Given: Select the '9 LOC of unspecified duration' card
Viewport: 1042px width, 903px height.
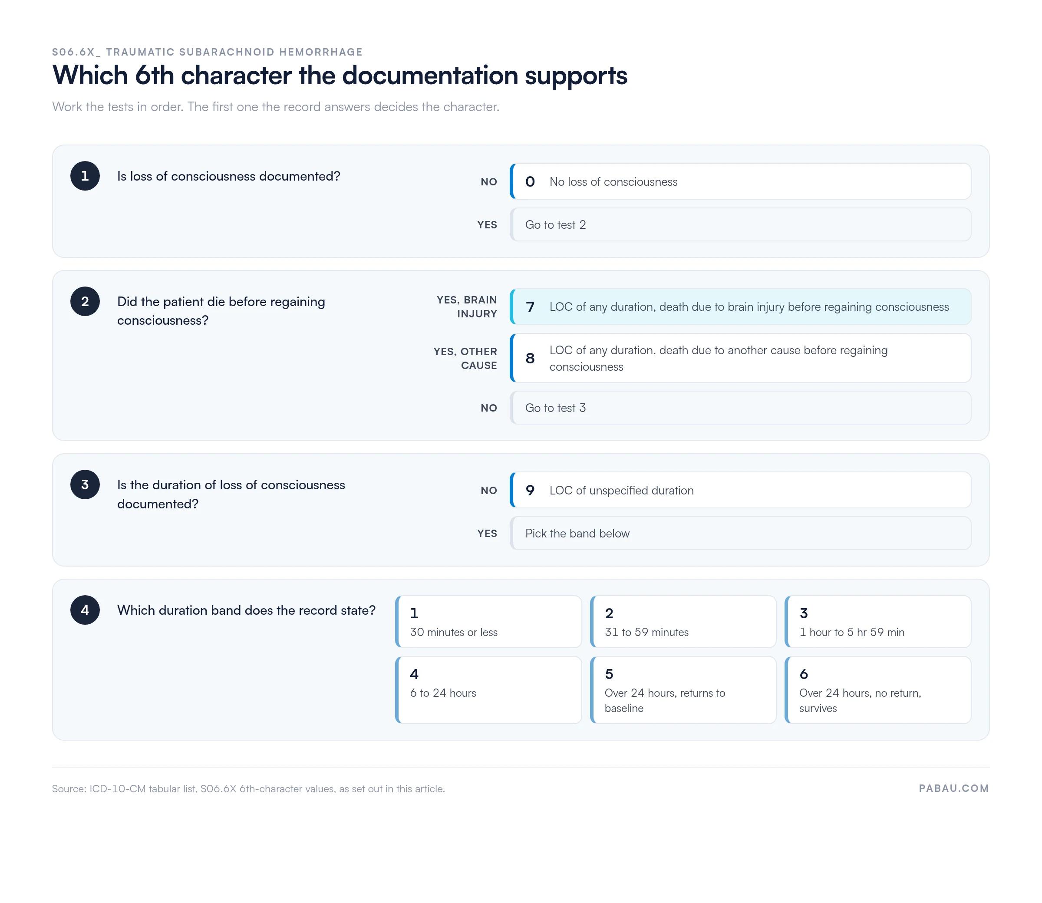Looking at the screenshot, I should 740,490.
